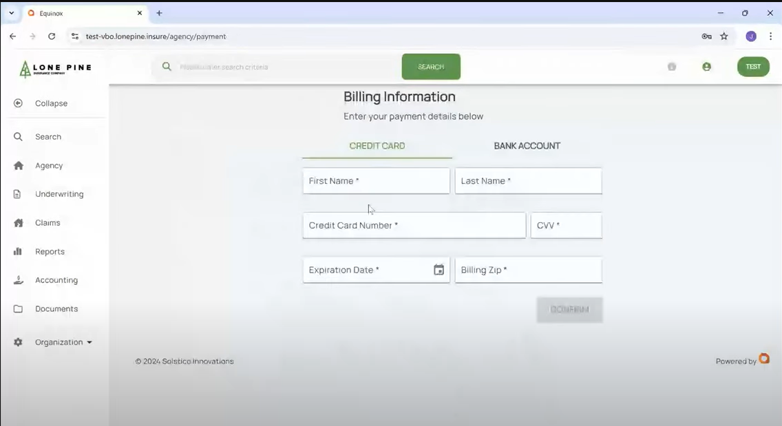Image resolution: width=782 pixels, height=426 pixels.
Task: Open the tab search chevron in the browser
Action: pyautogui.click(x=10, y=12)
